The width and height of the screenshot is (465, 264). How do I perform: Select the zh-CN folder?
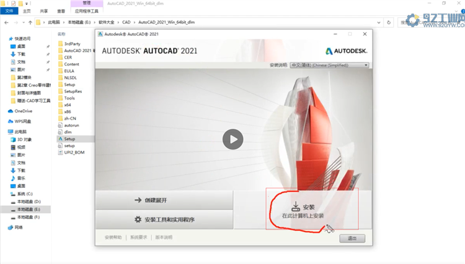point(70,119)
